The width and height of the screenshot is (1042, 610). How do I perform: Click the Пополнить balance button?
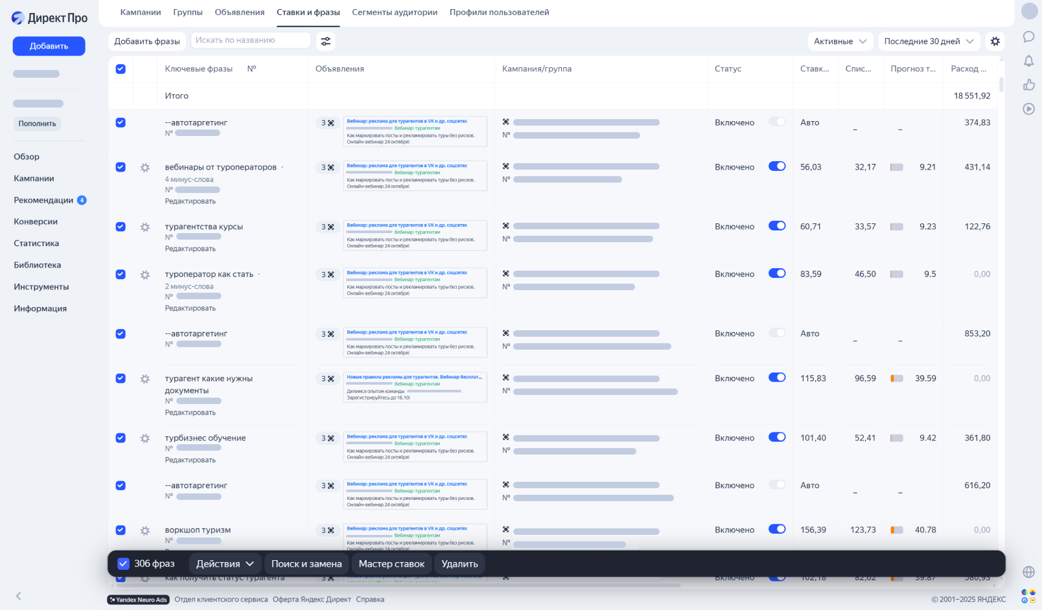click(x=37, y=124)
